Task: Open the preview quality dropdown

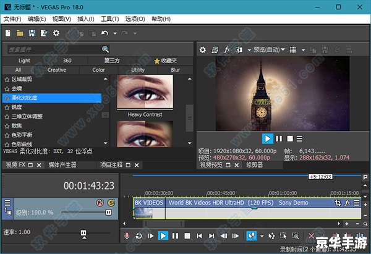Action: (x=269, y=49)
